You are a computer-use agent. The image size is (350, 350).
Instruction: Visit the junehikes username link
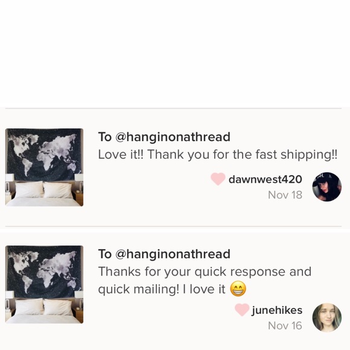pos(277,310)
